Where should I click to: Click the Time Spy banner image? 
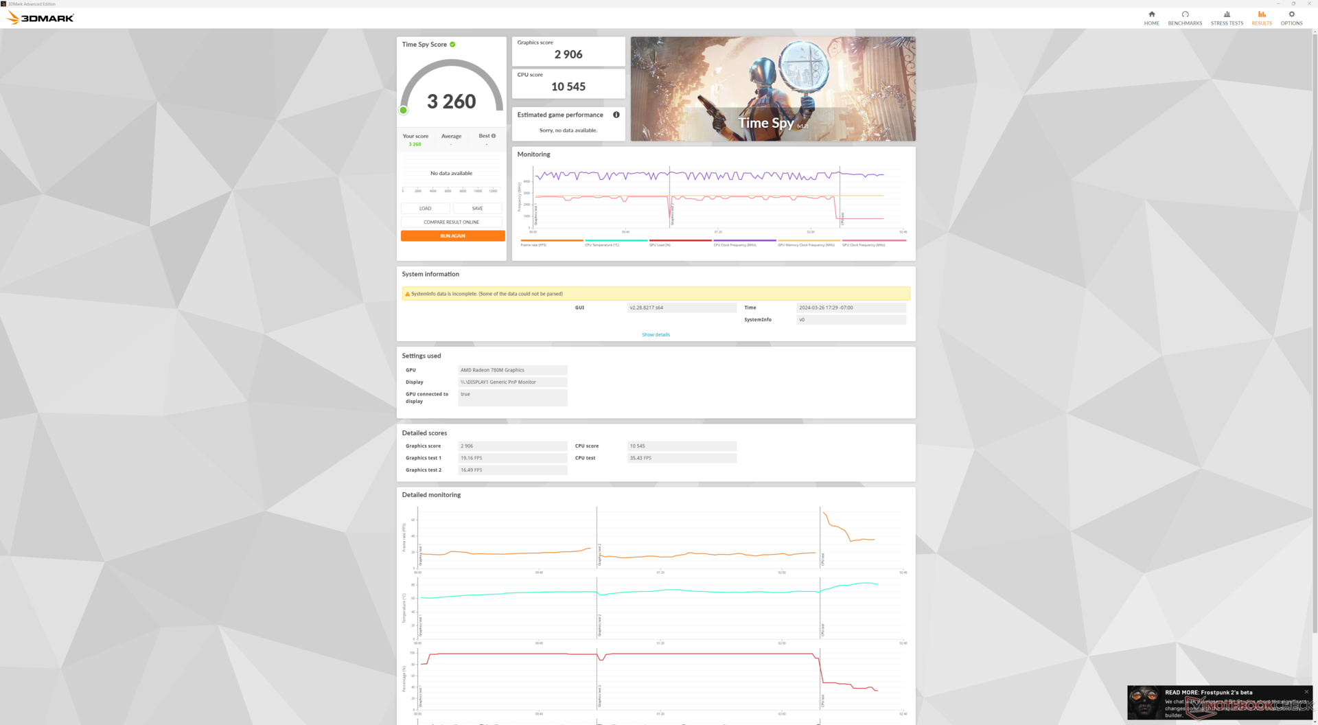[x=772, y=89]
